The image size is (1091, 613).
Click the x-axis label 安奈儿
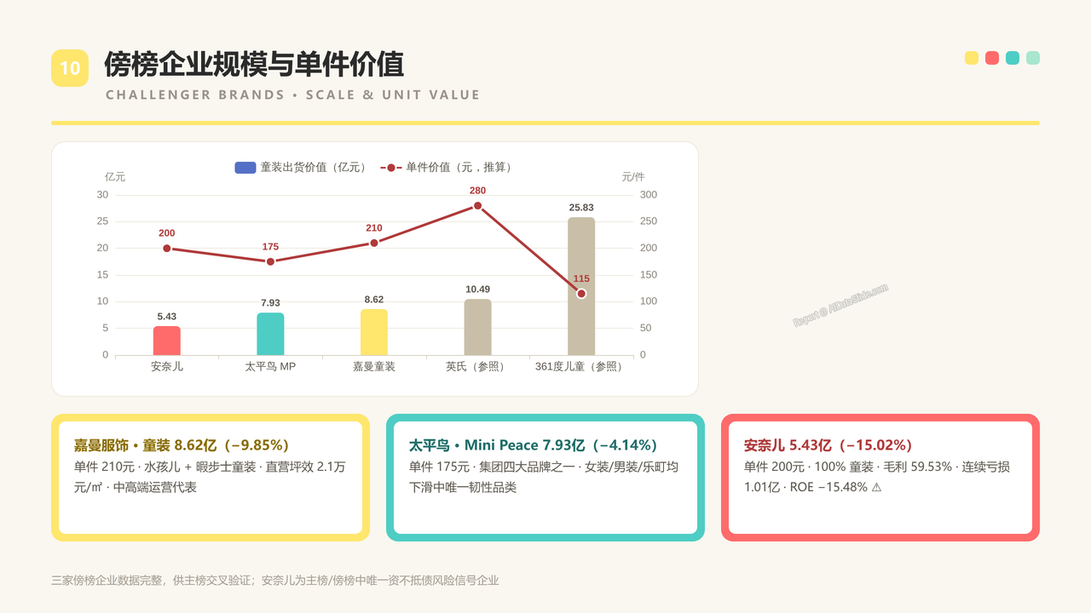[x=167, y=366]
